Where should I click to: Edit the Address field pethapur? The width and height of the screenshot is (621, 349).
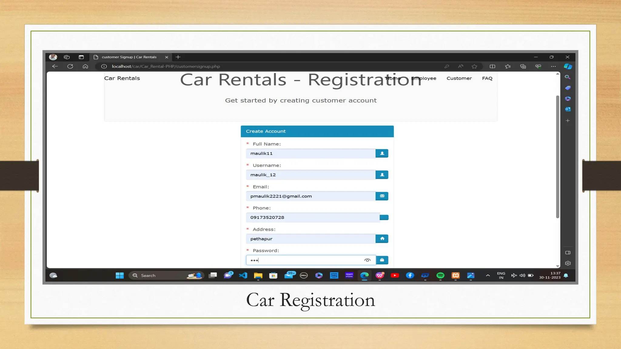pyautogui.click(x=310, y=239)
